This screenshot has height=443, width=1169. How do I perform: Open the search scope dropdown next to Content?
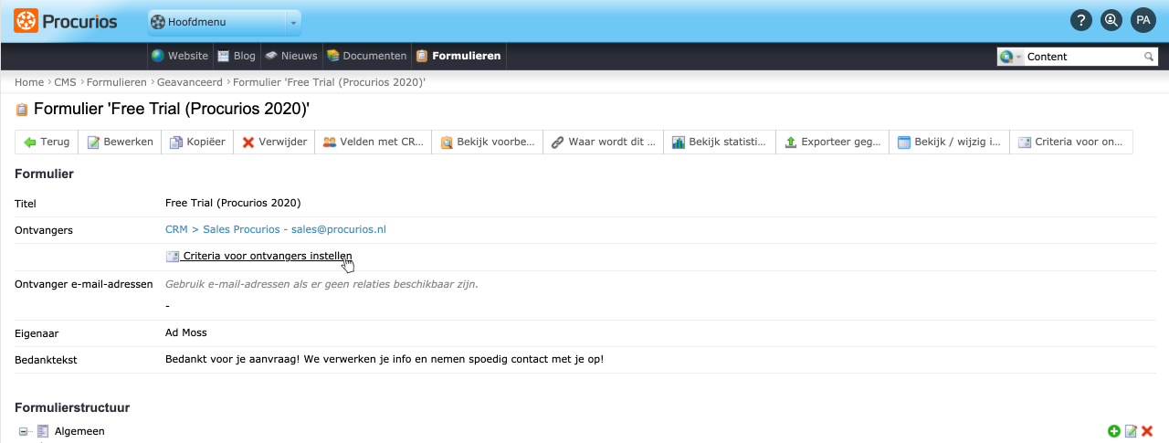click(x=1011, y=57)
